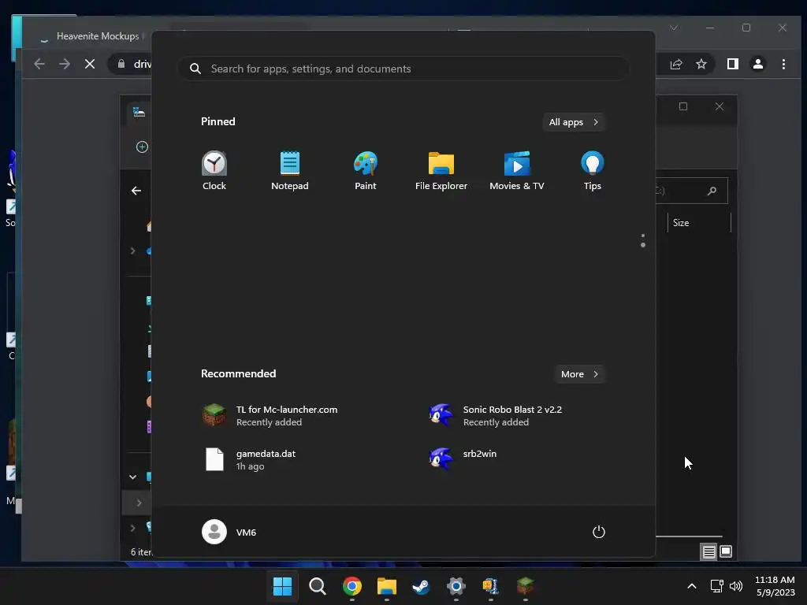Launch Movies & TV app
Viewport: 807px width, 605px height.
517,171
